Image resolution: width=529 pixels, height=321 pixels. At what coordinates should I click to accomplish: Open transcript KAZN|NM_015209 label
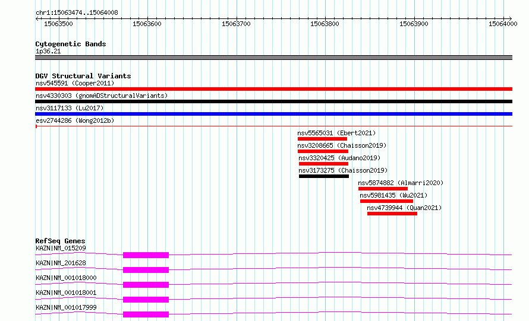click(61, 248)
